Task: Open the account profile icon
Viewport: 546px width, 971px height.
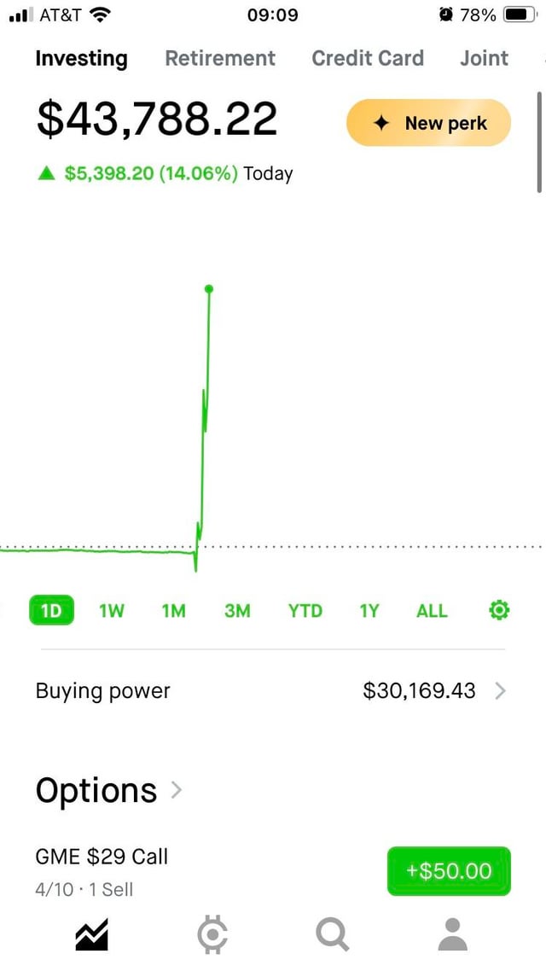Action: click(452, 935)
